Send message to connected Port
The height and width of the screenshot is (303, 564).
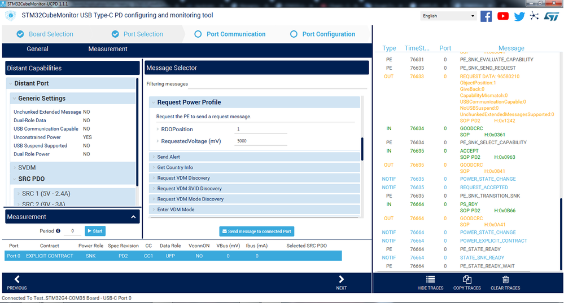[256, 231]
